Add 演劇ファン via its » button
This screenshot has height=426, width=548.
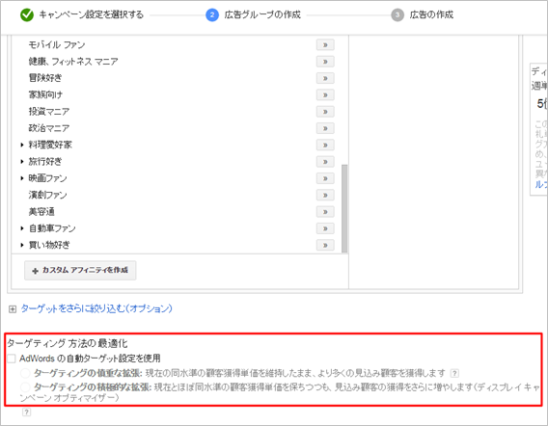pos(325,195)
